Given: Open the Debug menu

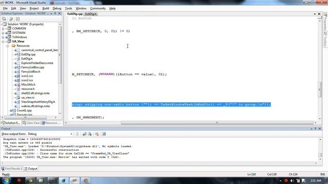Looking at the screenshot, I should click(x=57, y=8).
